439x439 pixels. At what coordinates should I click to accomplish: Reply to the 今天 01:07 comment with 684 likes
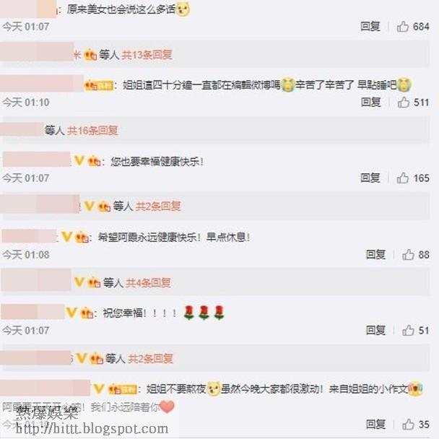[x=370, y=26]
